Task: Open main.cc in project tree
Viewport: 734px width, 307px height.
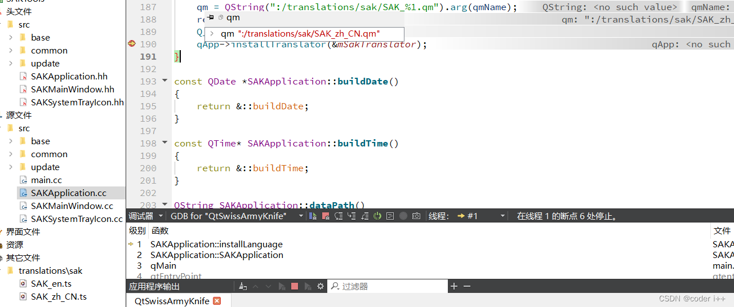Action: pos(46,180)
